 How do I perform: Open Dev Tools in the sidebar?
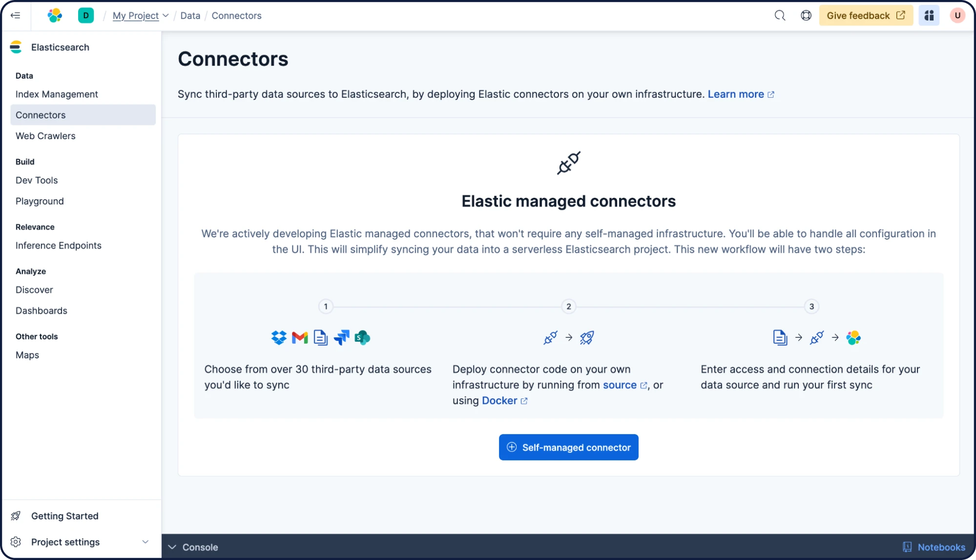tap(83, 180)
